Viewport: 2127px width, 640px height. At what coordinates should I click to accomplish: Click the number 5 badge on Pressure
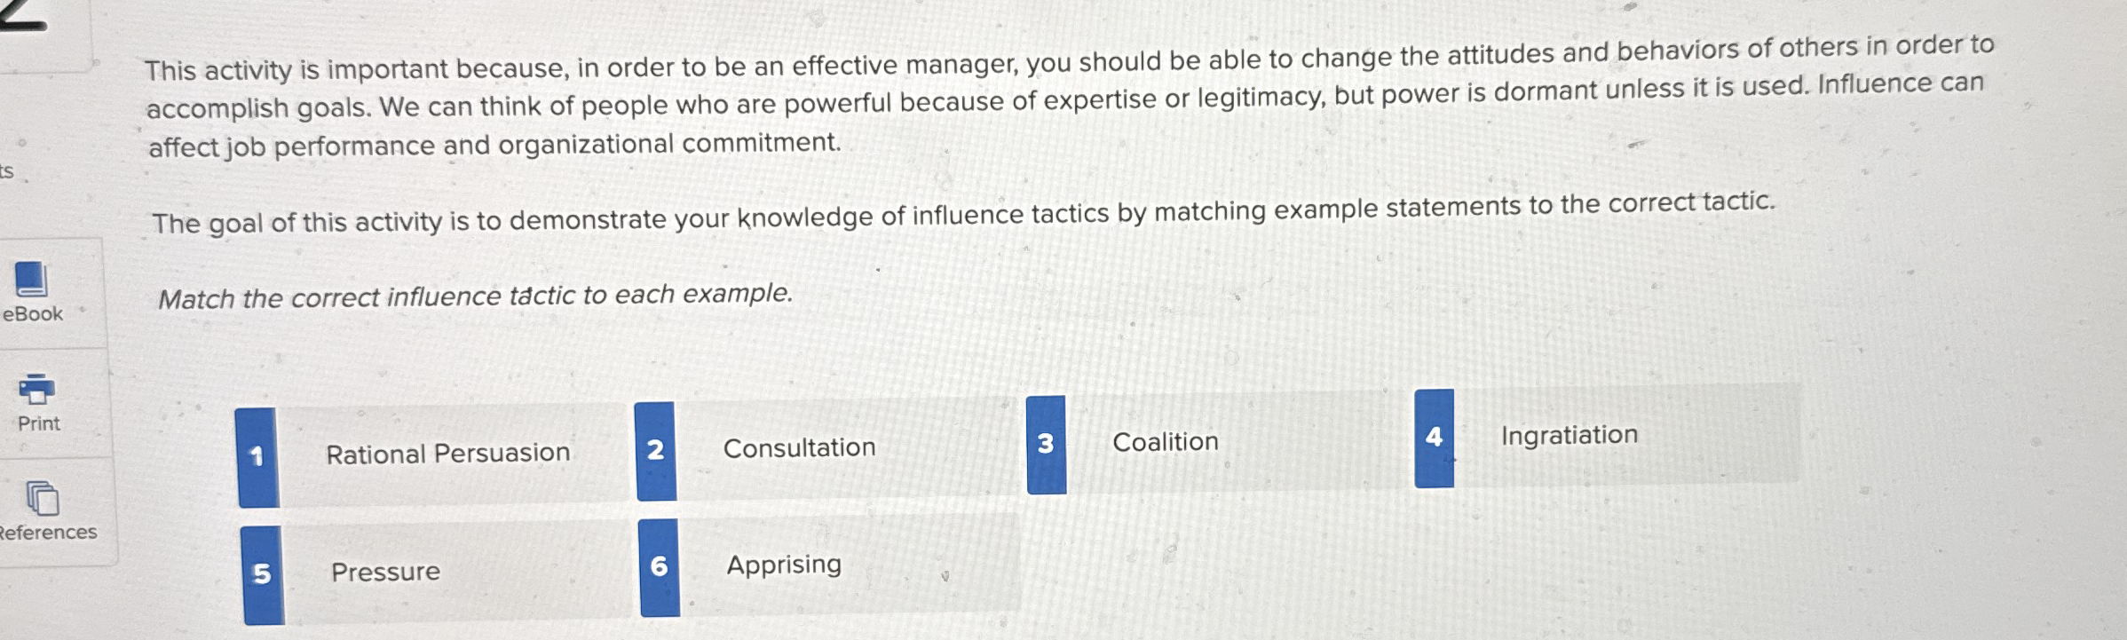tap(261, 574)
